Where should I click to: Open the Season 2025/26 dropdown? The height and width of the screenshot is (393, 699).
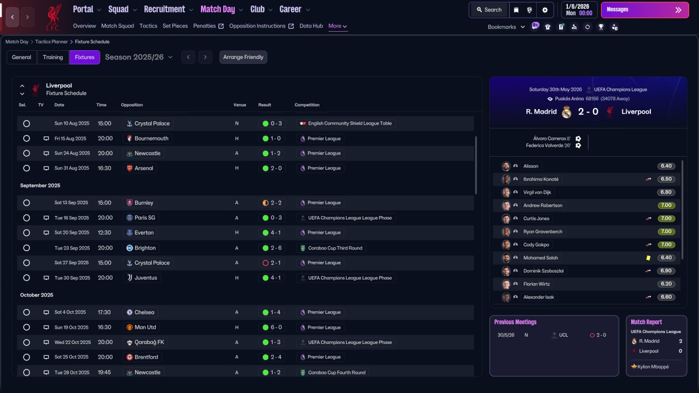(139, 57)
